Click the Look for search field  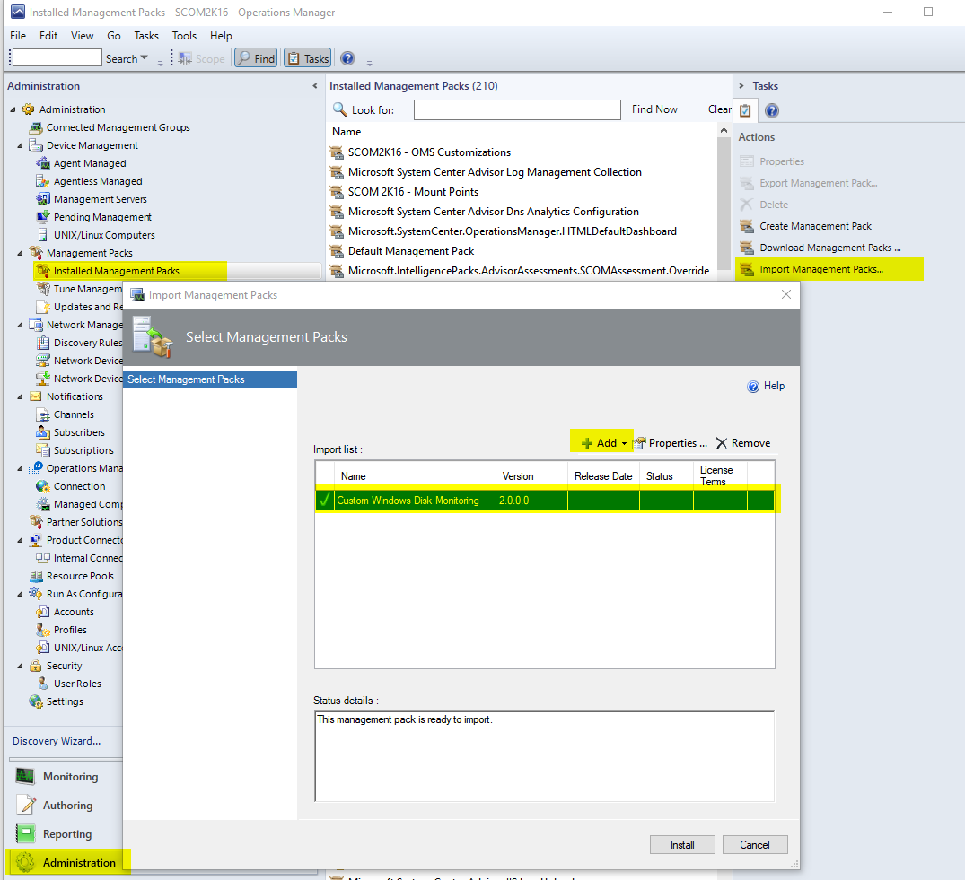tap(517, 109)
